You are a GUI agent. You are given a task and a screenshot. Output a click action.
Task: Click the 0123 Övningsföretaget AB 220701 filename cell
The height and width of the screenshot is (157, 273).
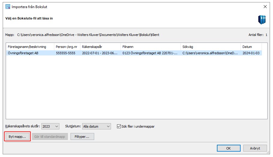point(151,53)
